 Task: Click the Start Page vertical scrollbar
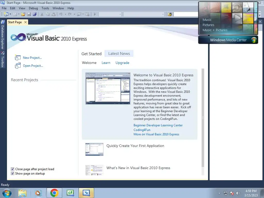(203, 118)
